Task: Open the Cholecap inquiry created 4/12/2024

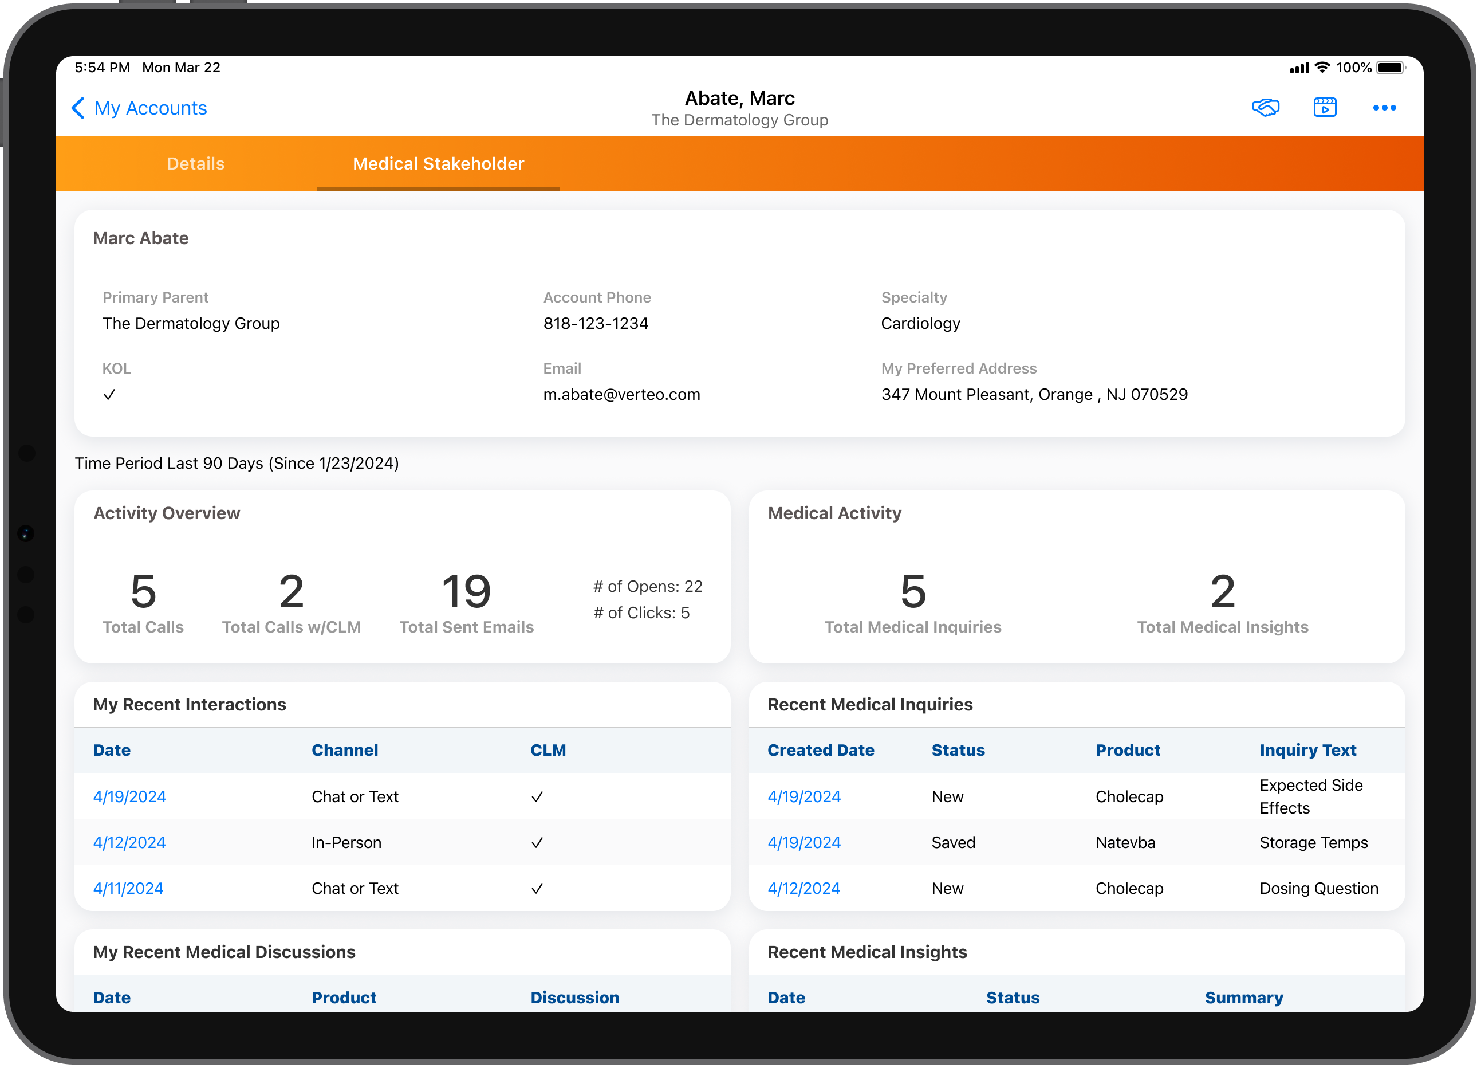Action: click(804, 888)
